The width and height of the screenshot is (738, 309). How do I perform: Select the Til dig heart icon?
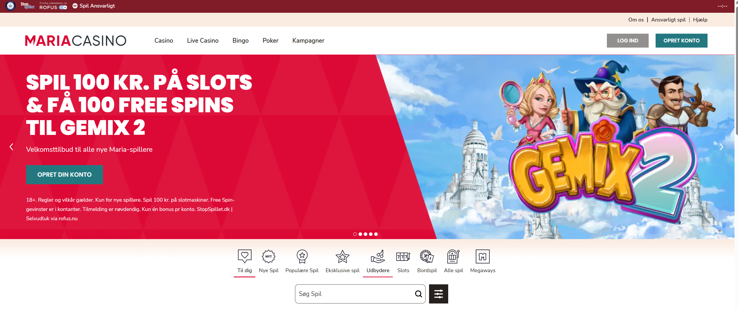(245, 256)
